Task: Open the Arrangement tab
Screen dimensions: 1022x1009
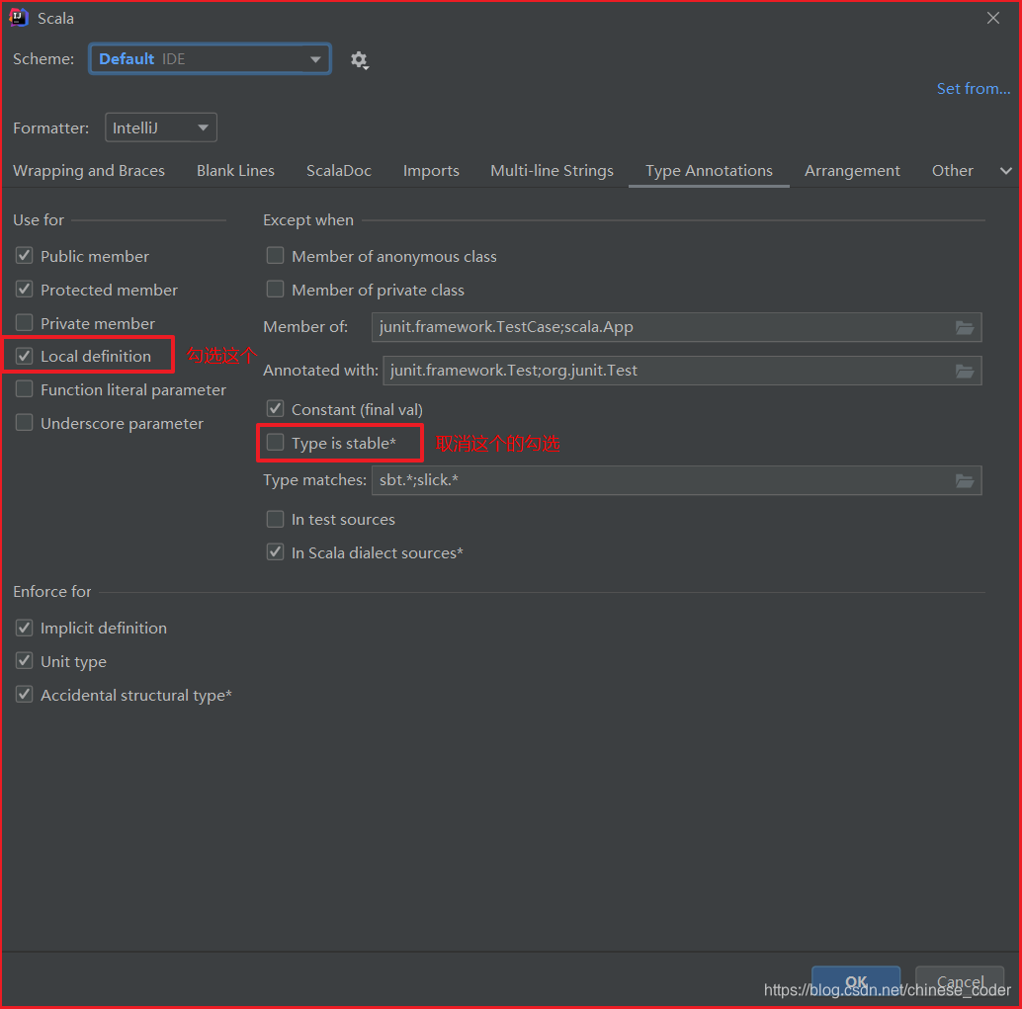Action: point(852,171)
